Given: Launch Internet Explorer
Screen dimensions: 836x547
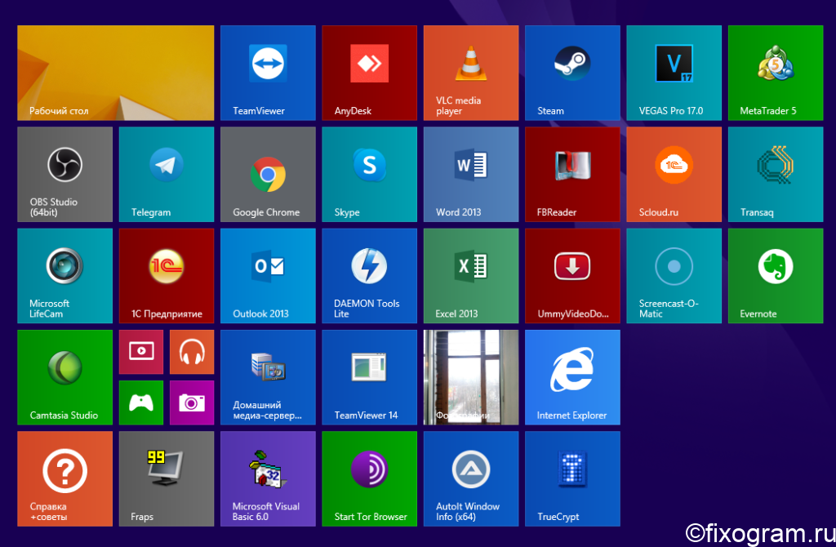Looking at the screenshot, I should pyautogui.click(x=572, y=377).
